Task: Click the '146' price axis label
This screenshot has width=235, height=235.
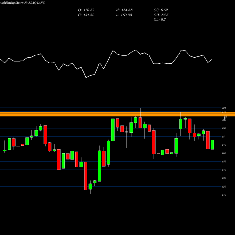Action: [224, 170]
